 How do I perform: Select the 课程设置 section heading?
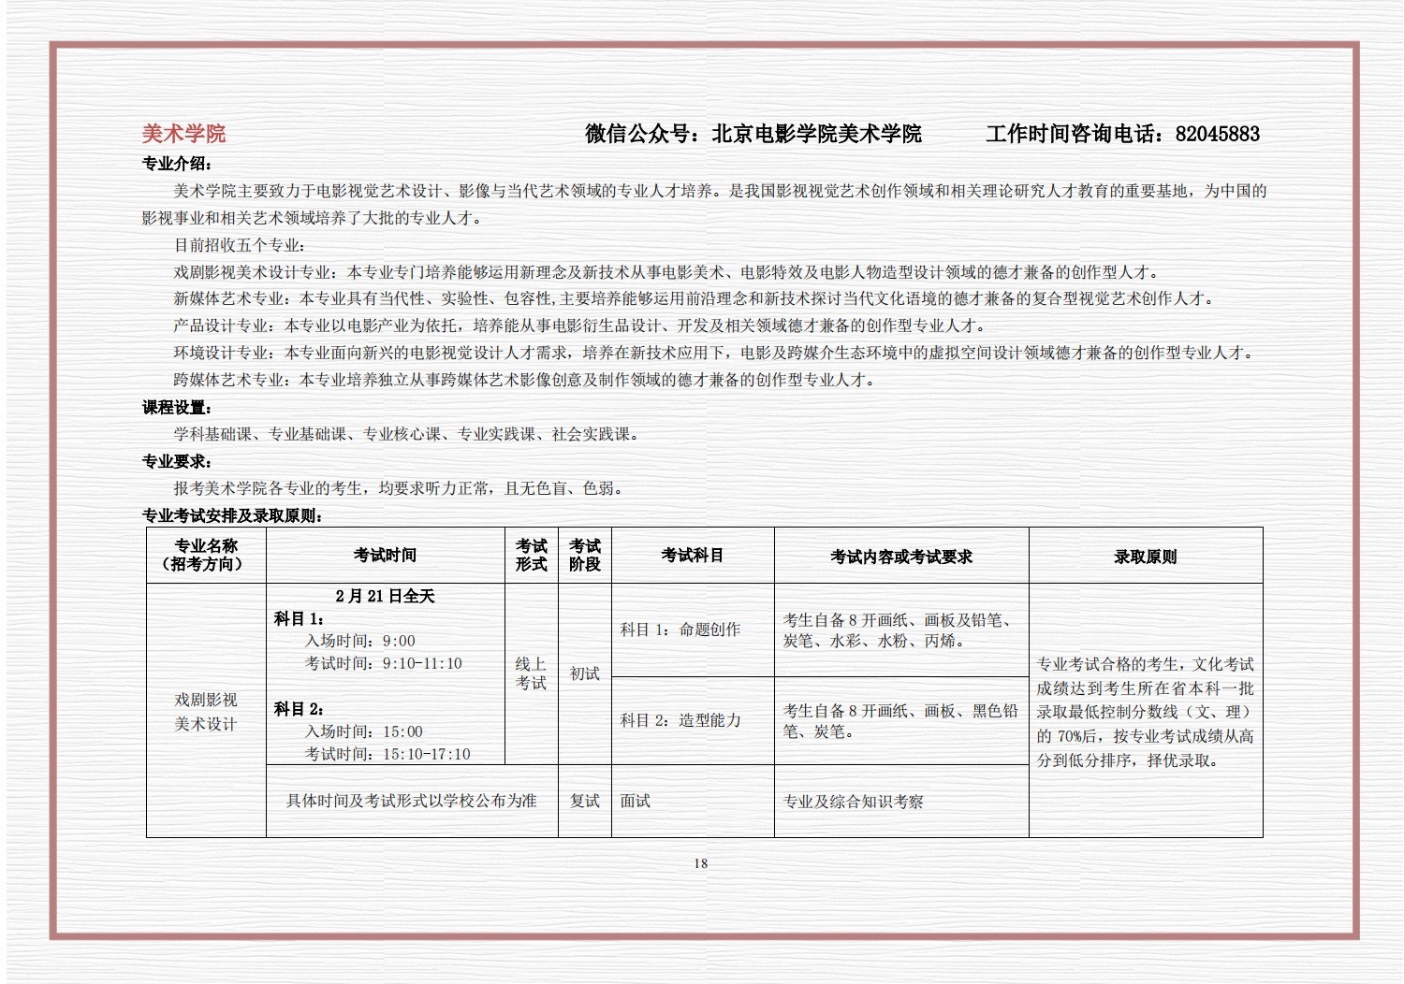tap(177, 408)
